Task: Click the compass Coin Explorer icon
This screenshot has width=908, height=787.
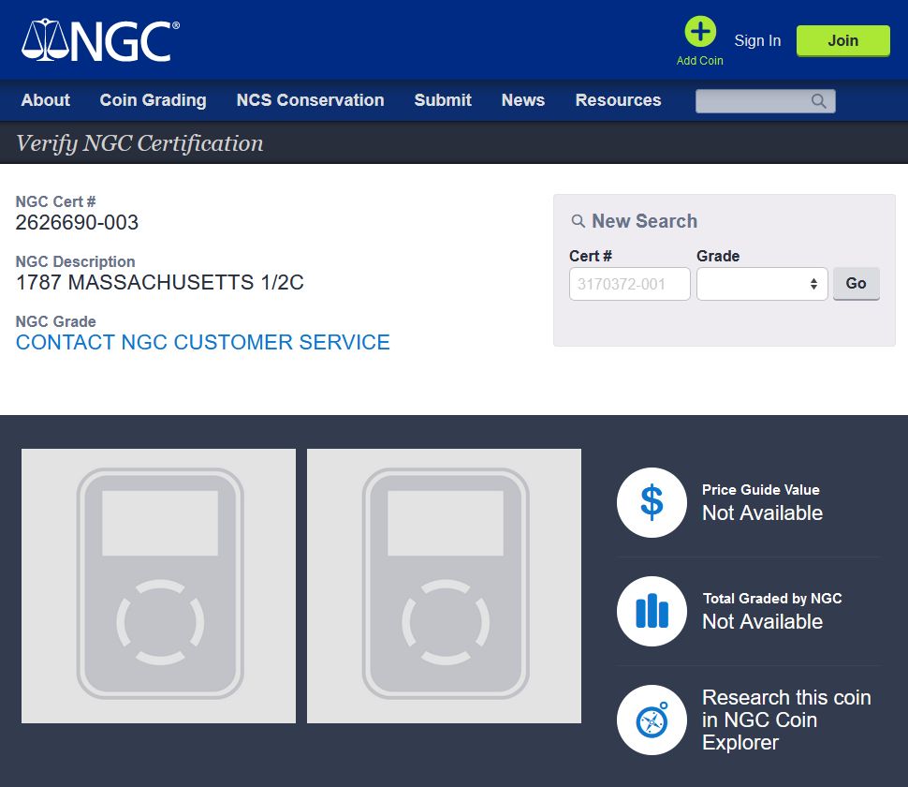Action: pos(652,720)
